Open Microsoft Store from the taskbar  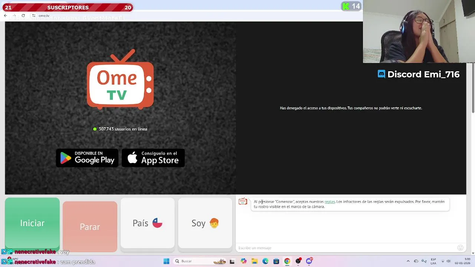click(276, 261)
